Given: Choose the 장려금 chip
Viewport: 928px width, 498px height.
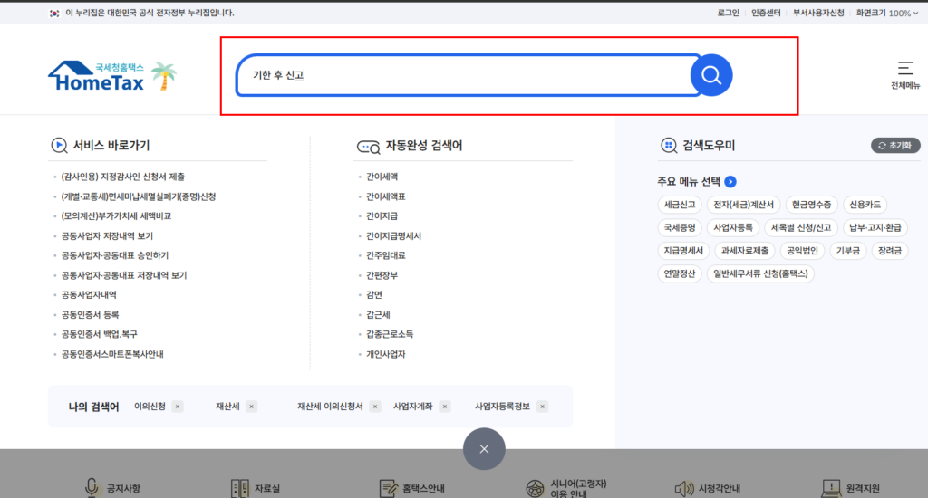Looking at the screenshot, I should point(890,251).
